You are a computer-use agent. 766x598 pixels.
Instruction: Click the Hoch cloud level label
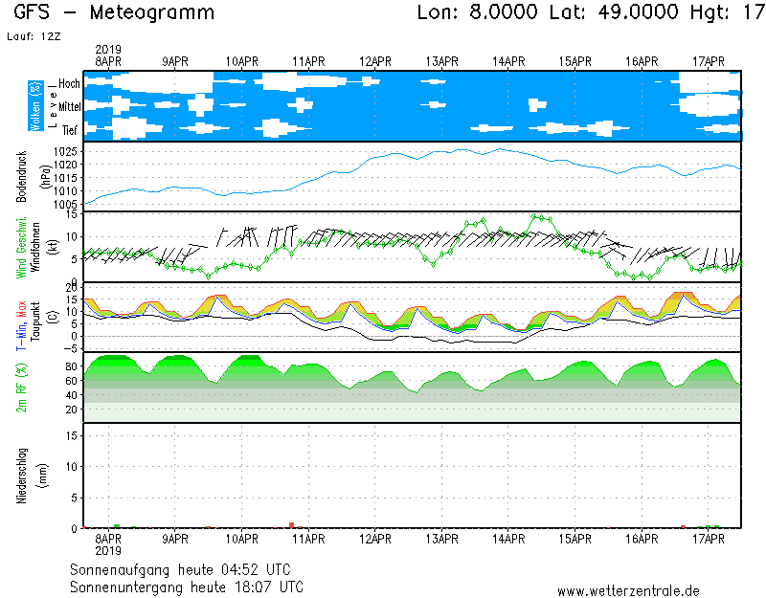(69, 84)
